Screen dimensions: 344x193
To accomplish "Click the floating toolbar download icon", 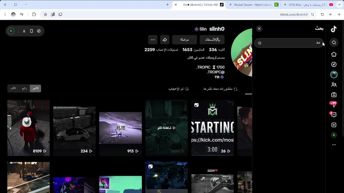I will pos(24,31).
